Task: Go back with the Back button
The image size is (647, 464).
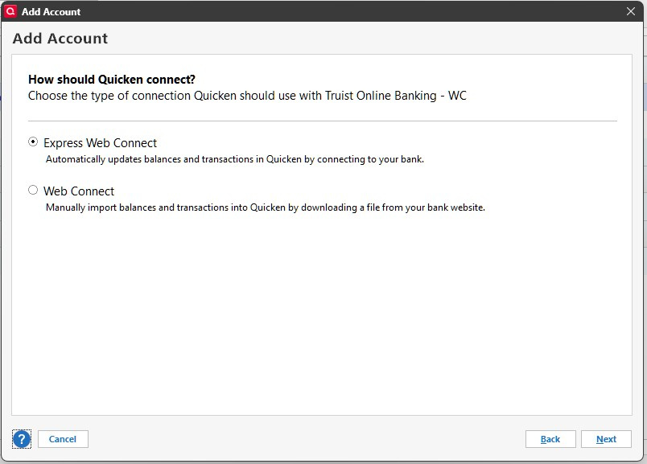Action: (550, 439)
